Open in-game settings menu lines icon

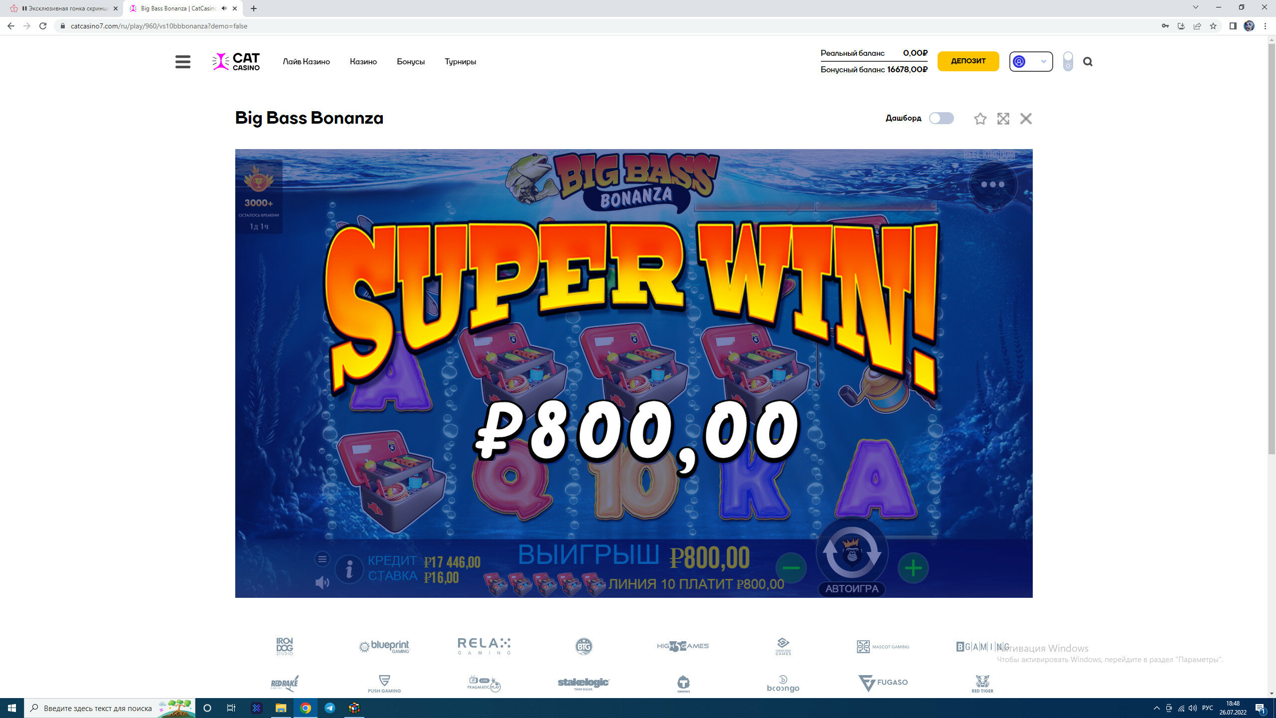pos(322,559)
